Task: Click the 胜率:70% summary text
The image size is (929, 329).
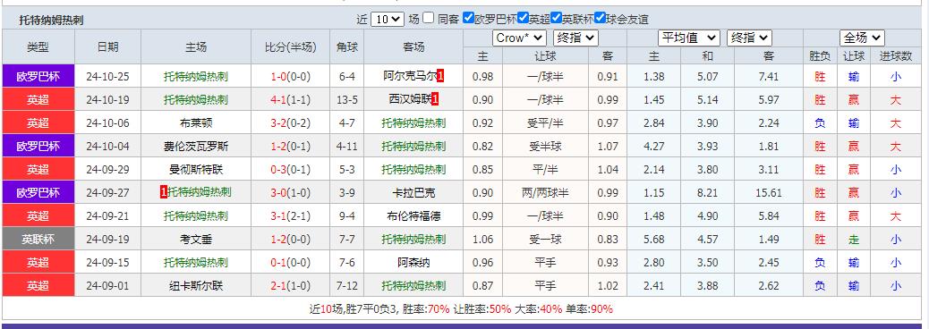Action: pos(426,308)
